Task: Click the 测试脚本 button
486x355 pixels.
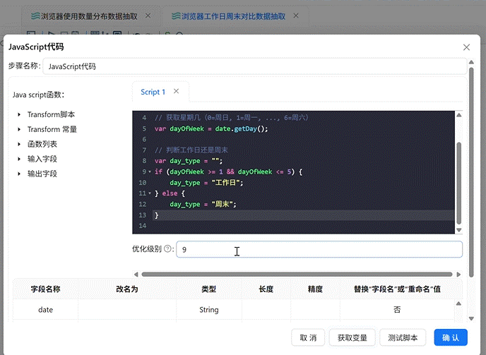Action: (403, 337)
